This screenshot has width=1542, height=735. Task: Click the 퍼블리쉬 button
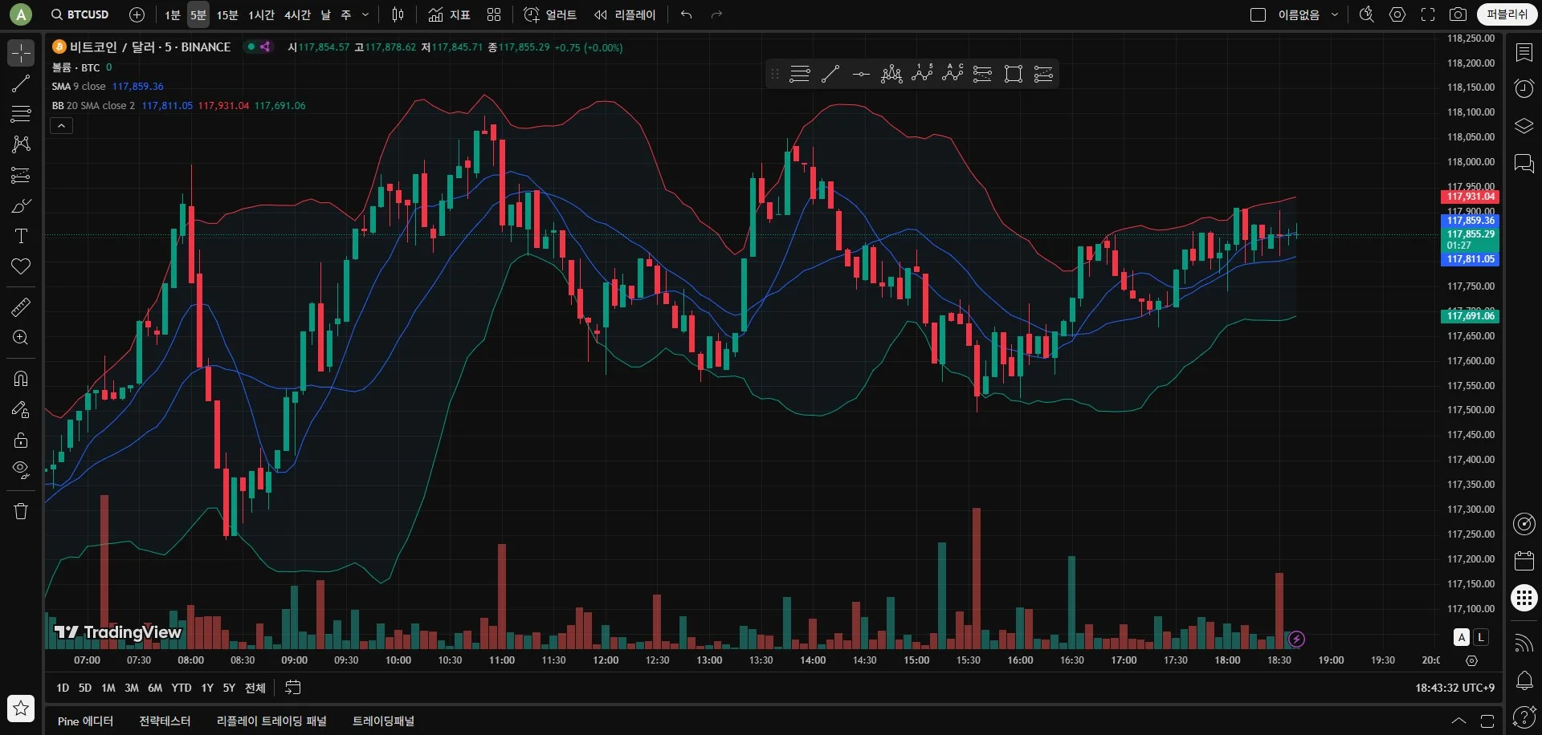click(x=1507, y=14)
